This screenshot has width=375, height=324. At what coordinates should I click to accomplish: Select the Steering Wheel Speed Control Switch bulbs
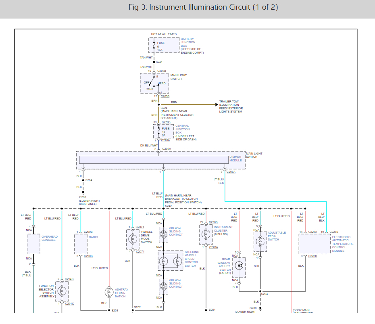170,261
